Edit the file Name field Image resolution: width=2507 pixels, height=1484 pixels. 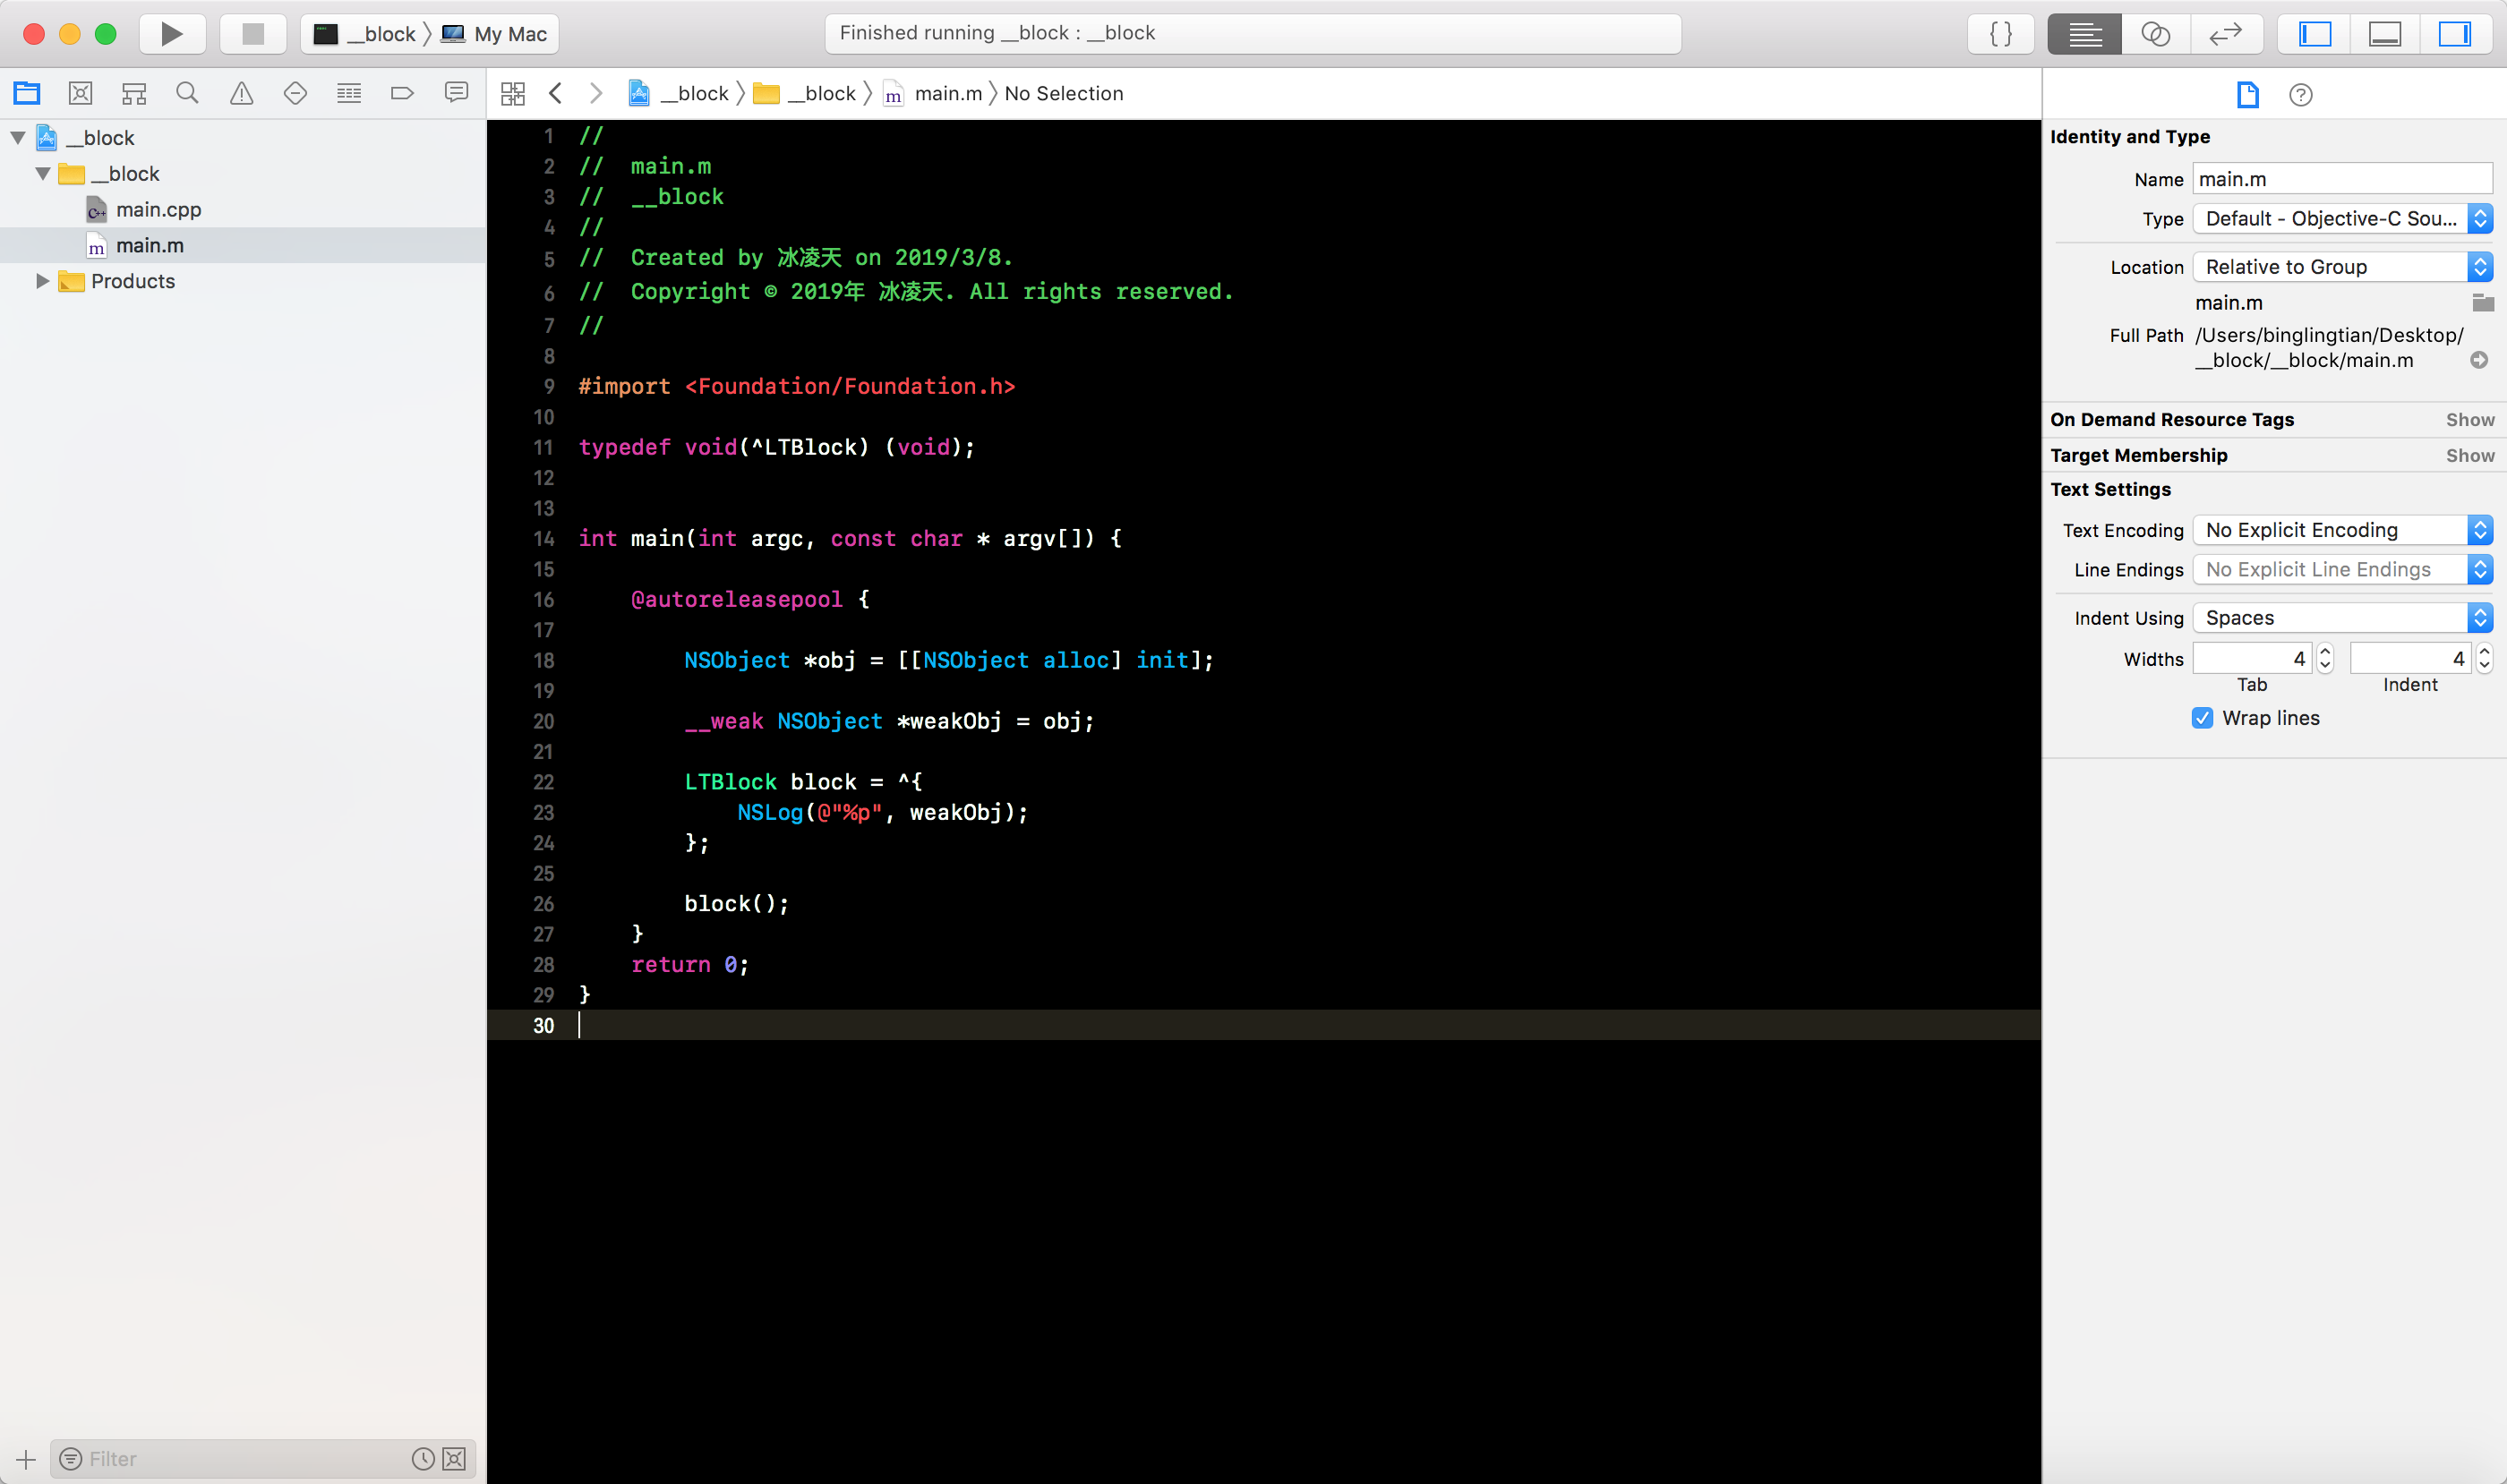[x=2342, y=179]
